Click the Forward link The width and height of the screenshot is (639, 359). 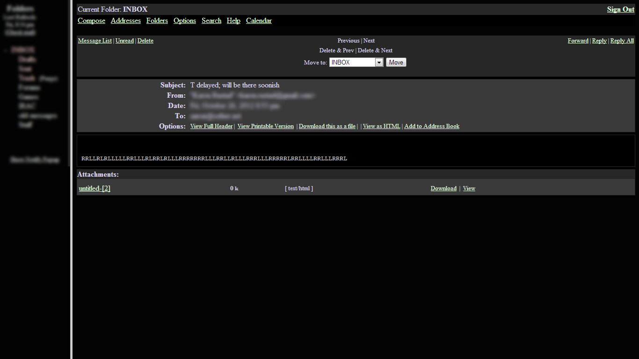578,41
